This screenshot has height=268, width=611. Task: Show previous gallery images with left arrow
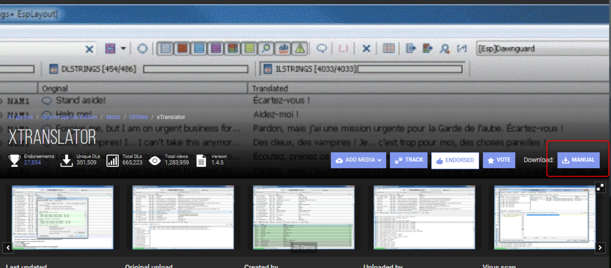8,248
